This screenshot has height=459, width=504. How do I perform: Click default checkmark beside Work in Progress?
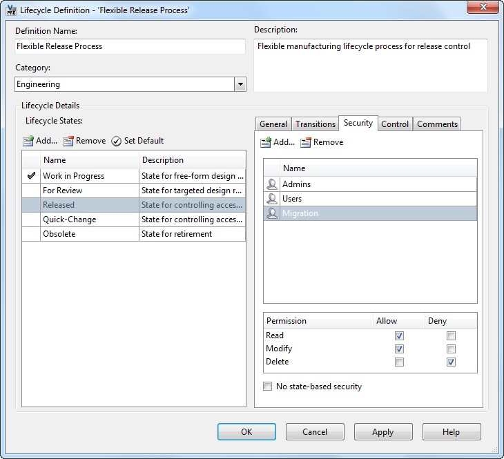tap(31, 176)
